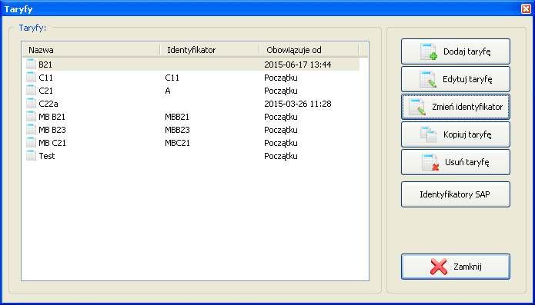The image size is (535, 305).
Task: Select the C11 tariff name
Action: pyautogui.click(x=45, y=78)
